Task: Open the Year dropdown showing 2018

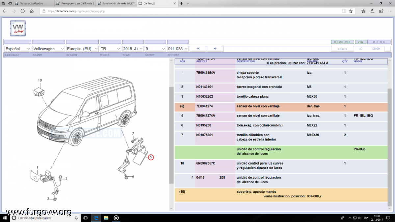Action: pyautogui.click(x=133, y=49)
